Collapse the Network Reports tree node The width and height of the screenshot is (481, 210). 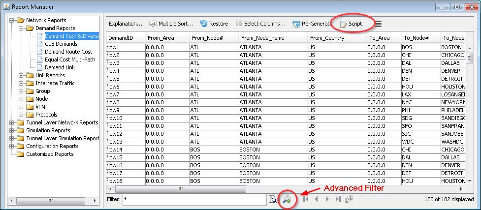point(12,20)
